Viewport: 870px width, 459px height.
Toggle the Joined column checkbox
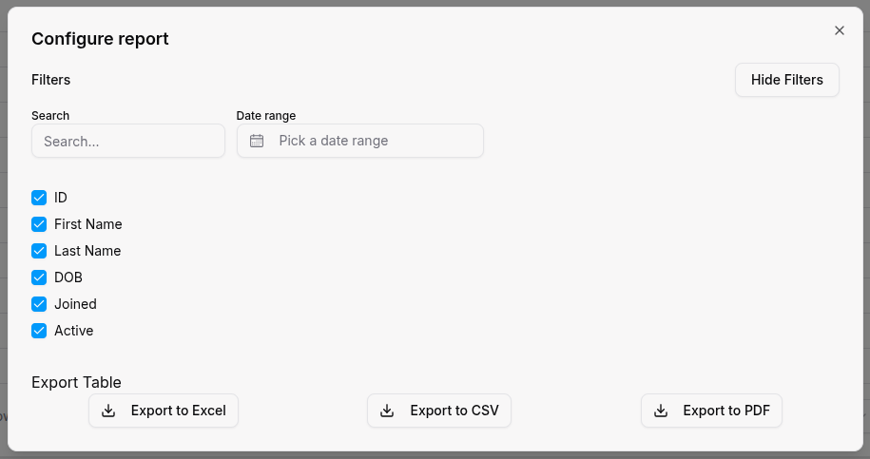click(x=39, y=304)
